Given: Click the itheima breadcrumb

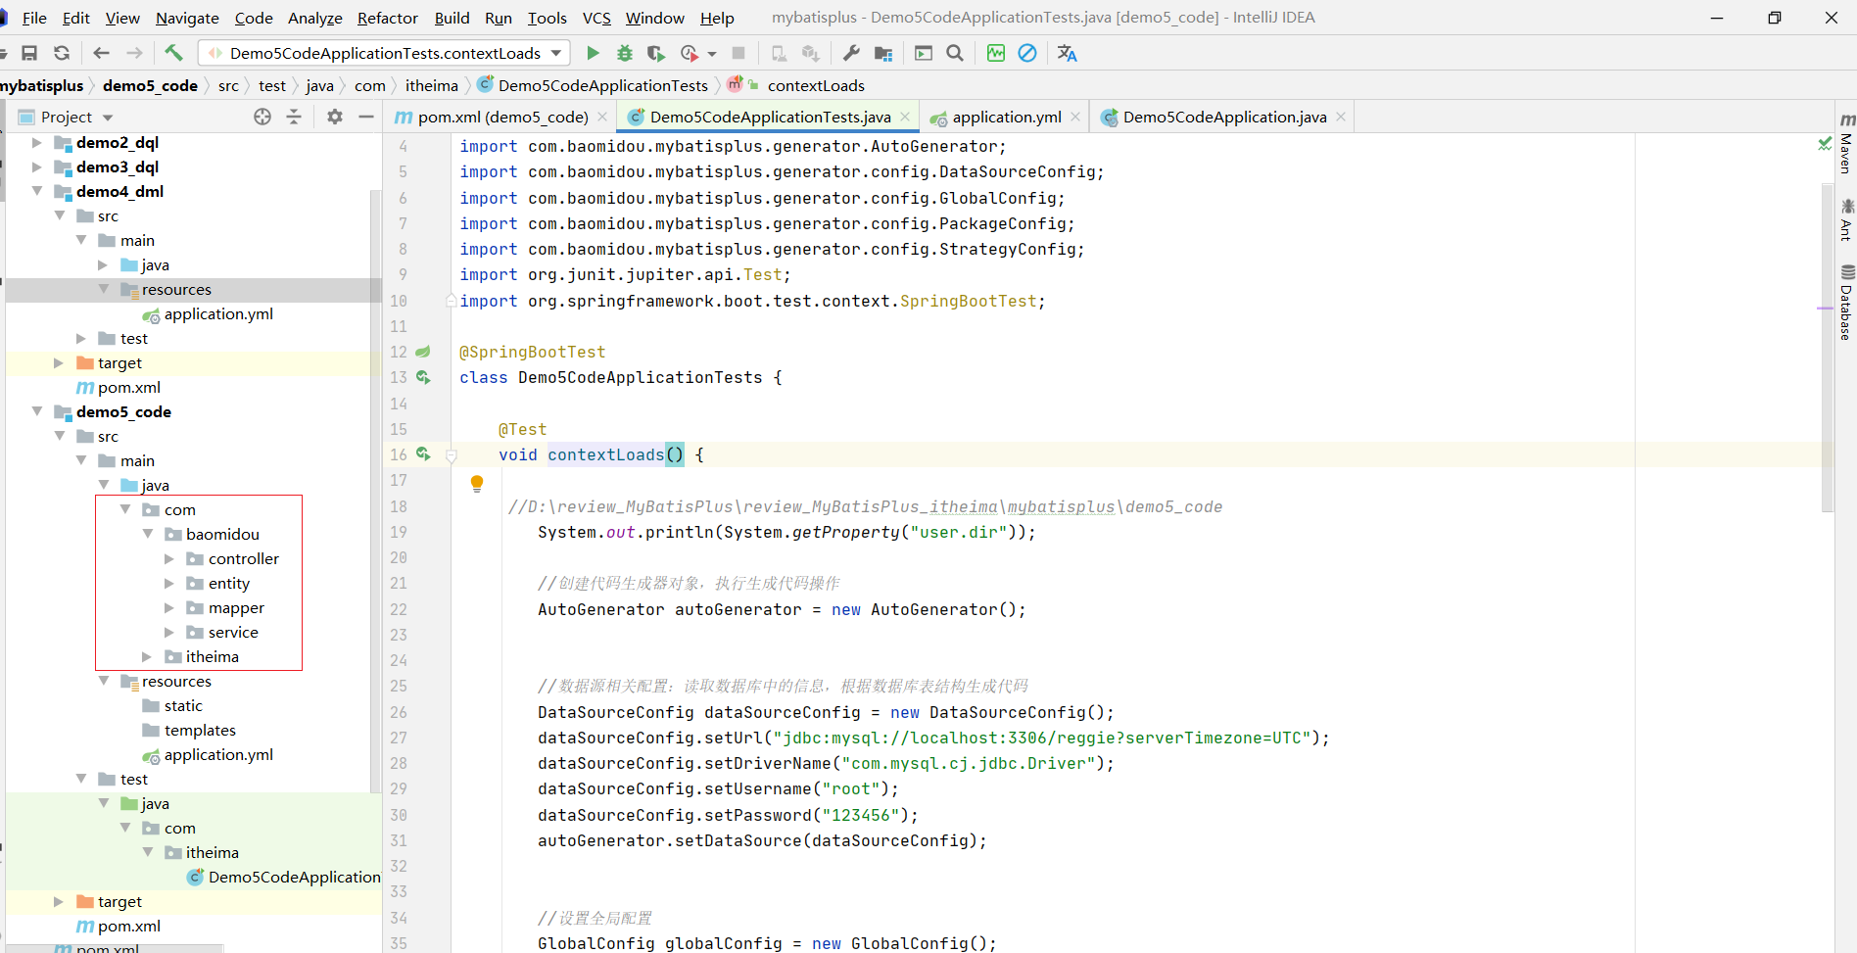Looking at the screenshot, I should [x=432, y=85].
